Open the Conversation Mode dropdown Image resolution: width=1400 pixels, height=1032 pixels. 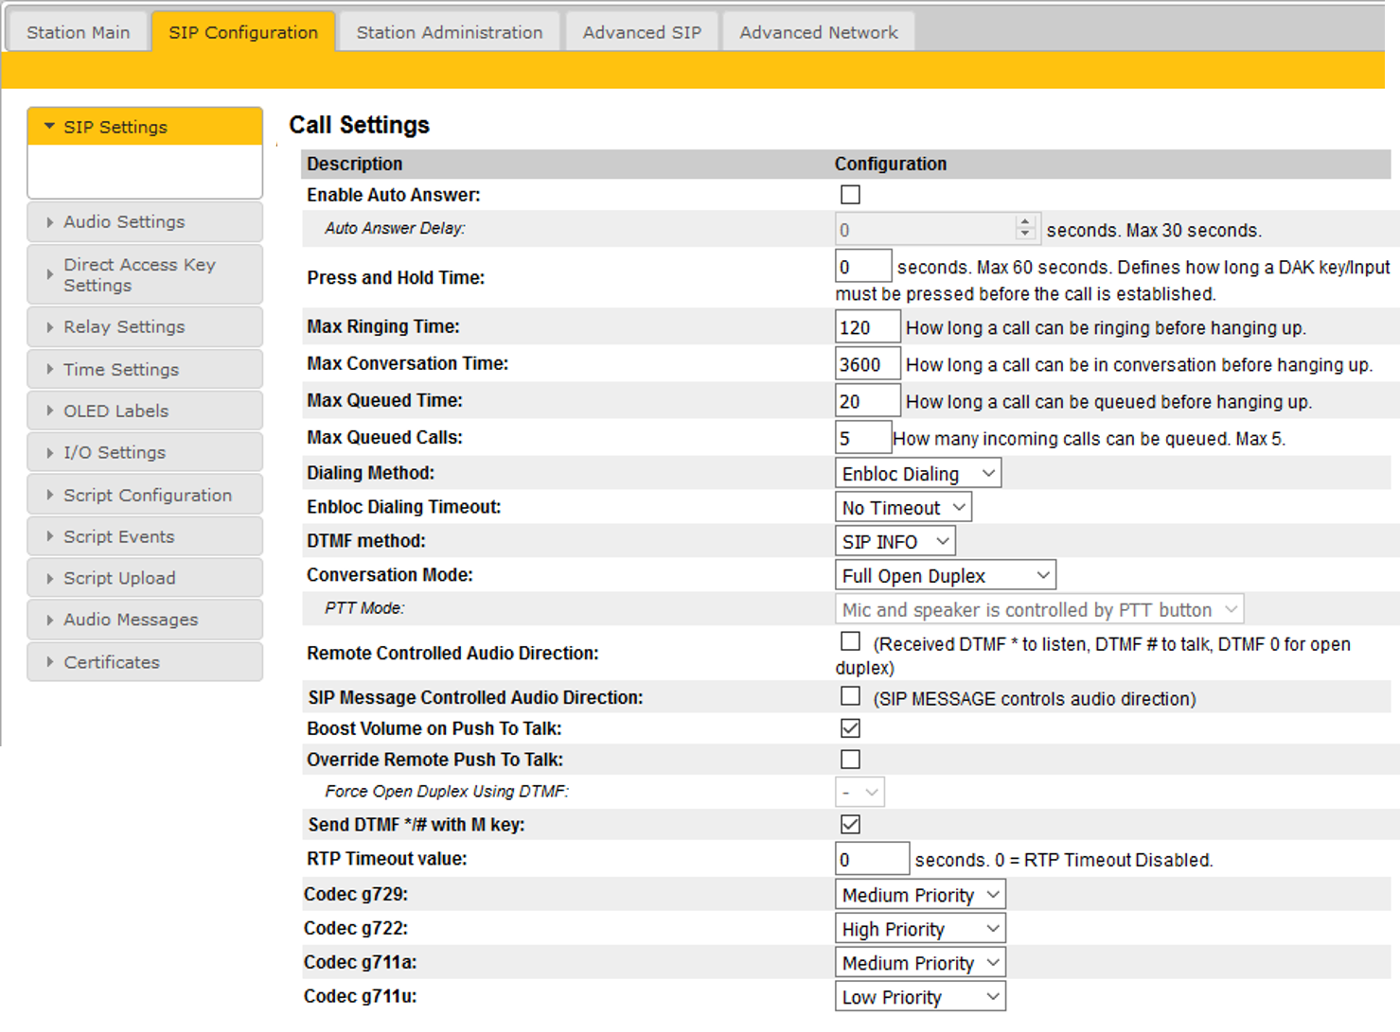pyautogui.click(x=945, y=575)
